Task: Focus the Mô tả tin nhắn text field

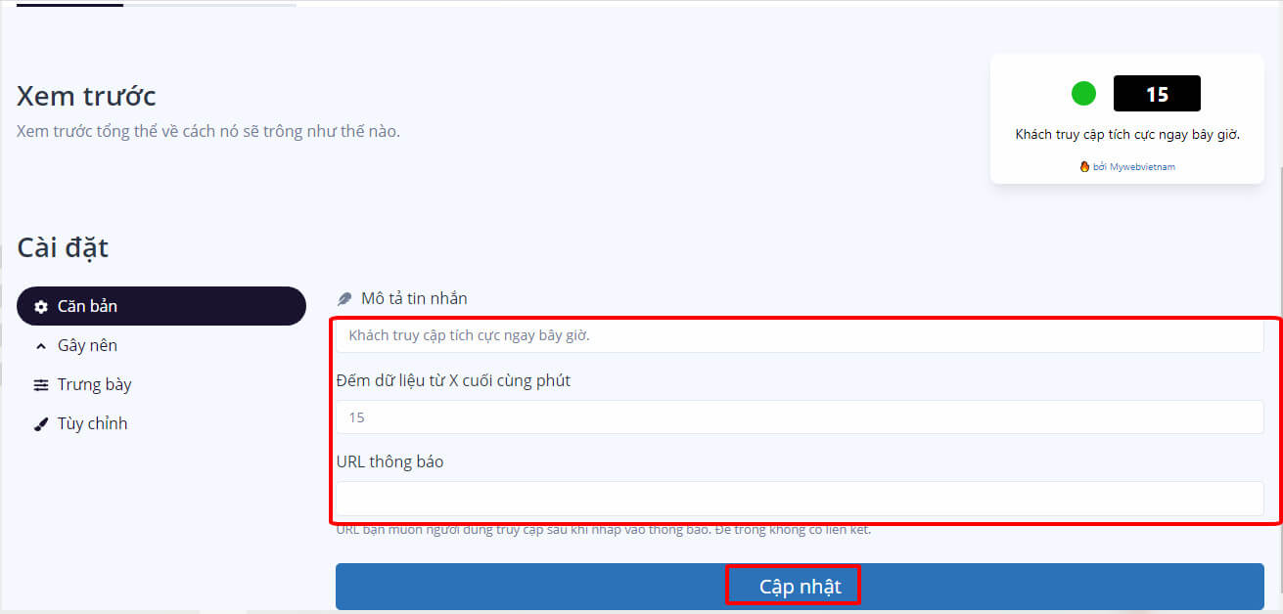Action: tap(800, 335)
